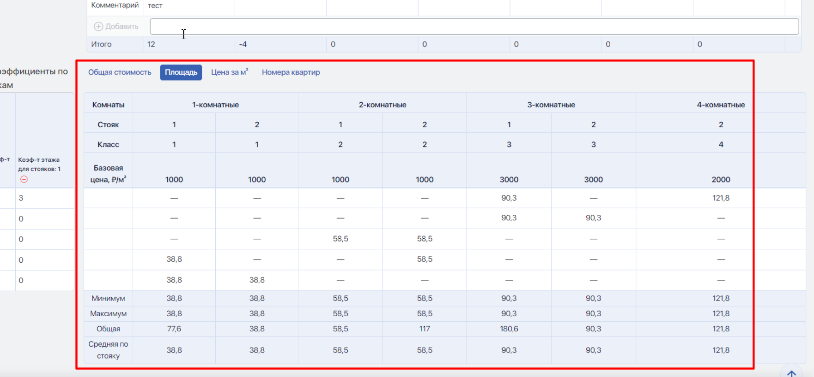
Task: Click the 3-комнатные column header
Action: (x=551, y=105)
